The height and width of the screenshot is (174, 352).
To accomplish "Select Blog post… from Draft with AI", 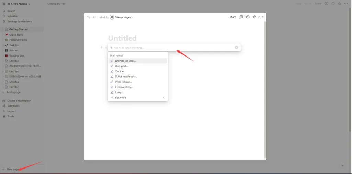I will coord(137,66).
